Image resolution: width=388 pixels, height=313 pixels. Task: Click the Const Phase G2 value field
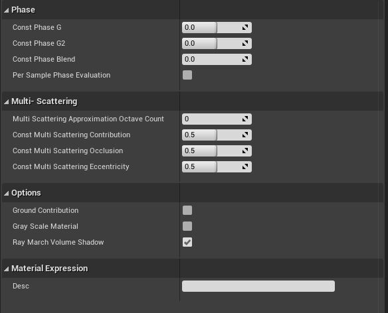(217, 44)
